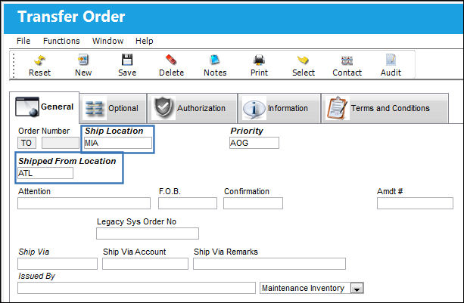Image resolution: width=464 pixels, height=303 pixels.
Task: Click the Maintenance Inventory combo box text
Action: (303, 288)
